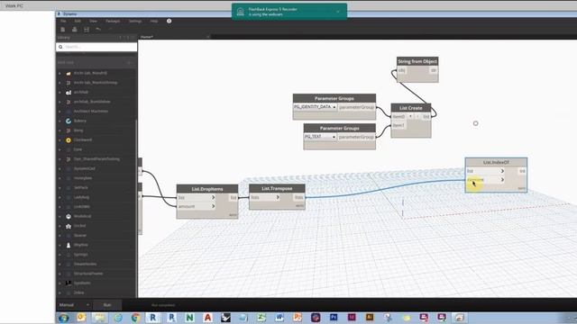577x324 pixels.
Task: Expand the Clockwork library category
Action: point(60,140)
